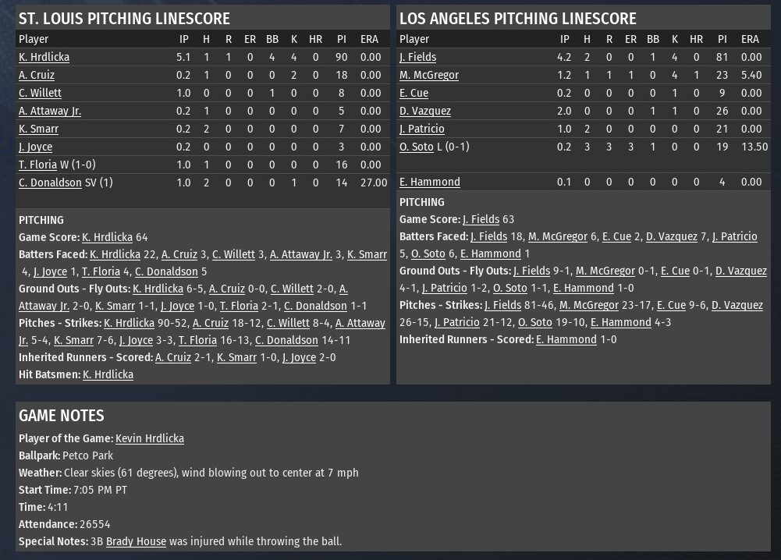Image resolution: width=781 pixels, height=560 pixels.
Task: Click J. Fields beside Los Angeles Game Score
Action: click(x=481, y=219)
